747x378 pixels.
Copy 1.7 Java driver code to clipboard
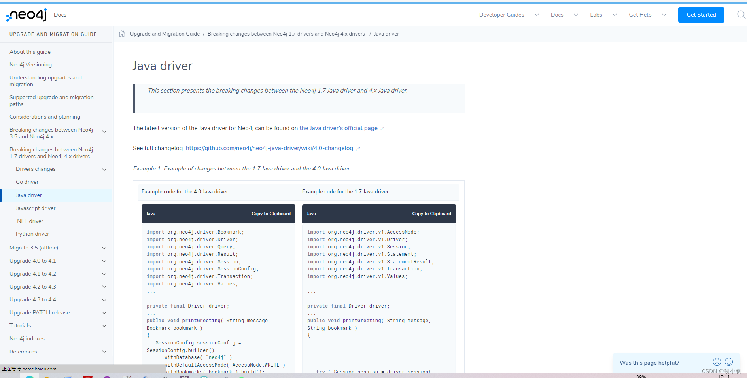tap(431, 214)
